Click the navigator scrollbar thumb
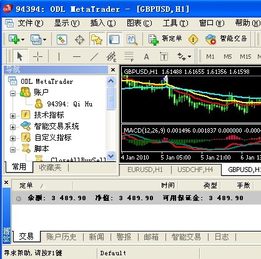Viewport: 261px width, 259px height. click(x=111, y=98)
